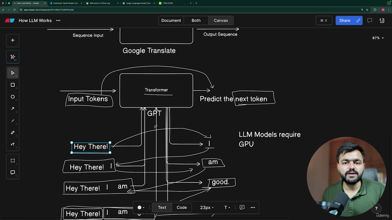Select the selected Hey There! text box

click(x=91, y=147)
